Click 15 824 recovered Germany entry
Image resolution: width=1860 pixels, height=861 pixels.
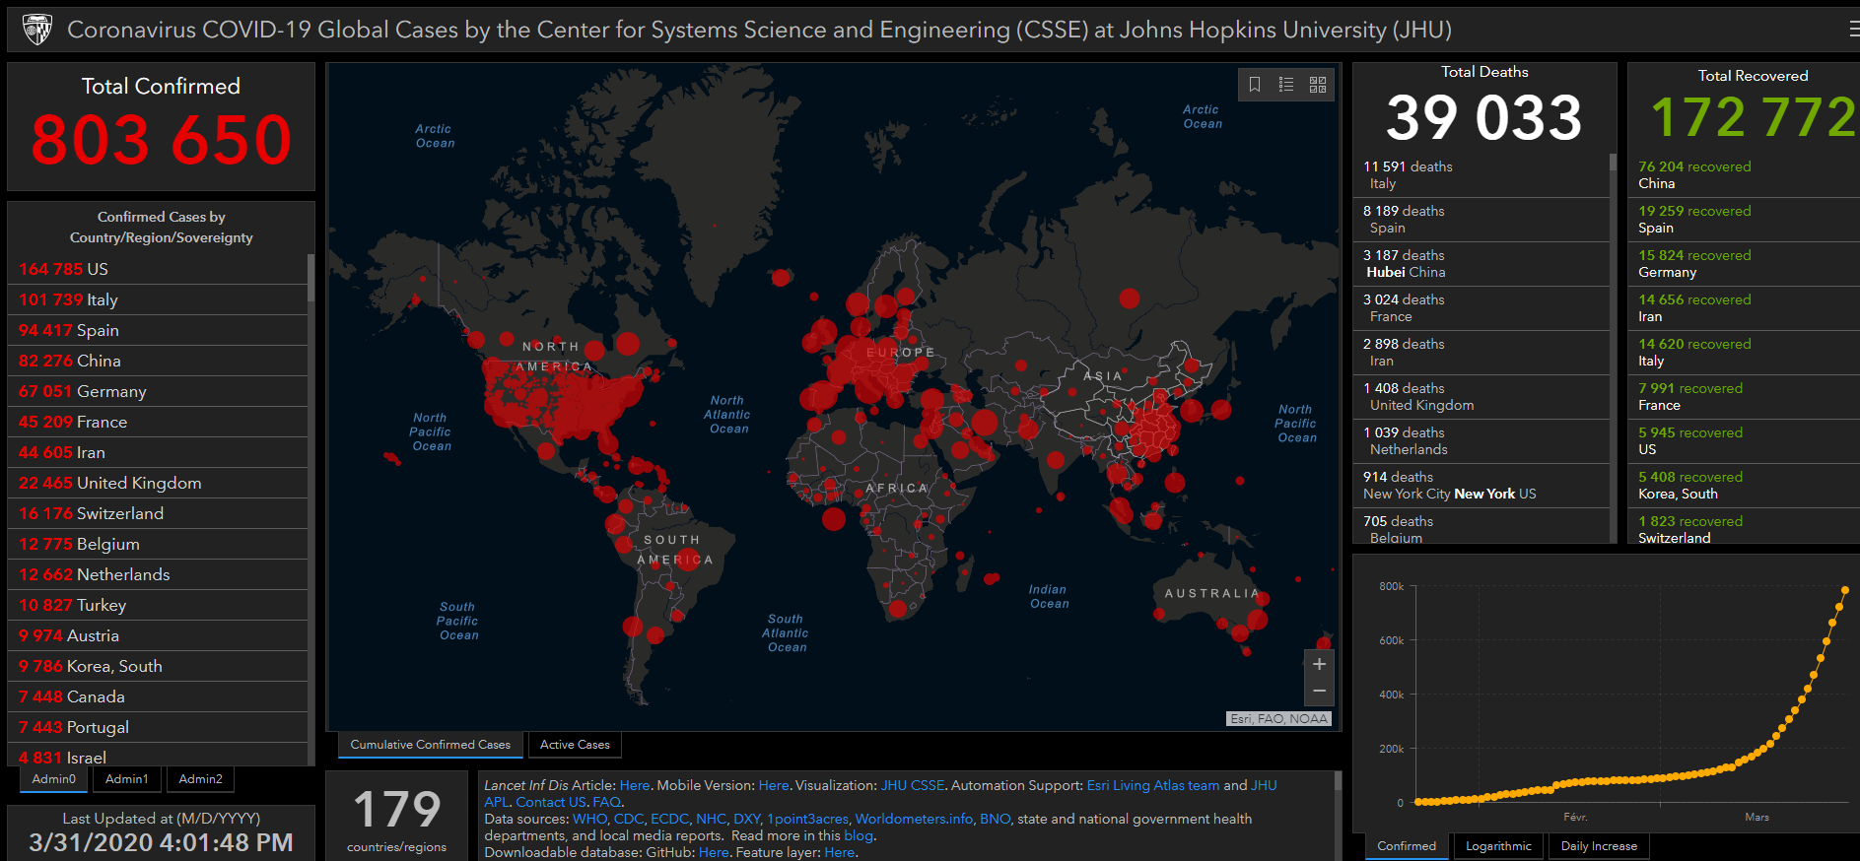pyautogui.click(x=1745, y=264)
